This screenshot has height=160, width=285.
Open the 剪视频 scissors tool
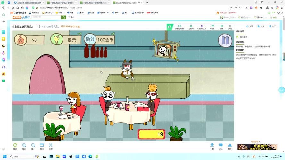coord(191,27)
